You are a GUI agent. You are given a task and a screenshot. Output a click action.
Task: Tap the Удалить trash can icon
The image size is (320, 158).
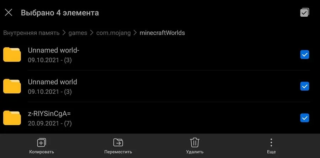pyautogui.click(x=195, y=142)
